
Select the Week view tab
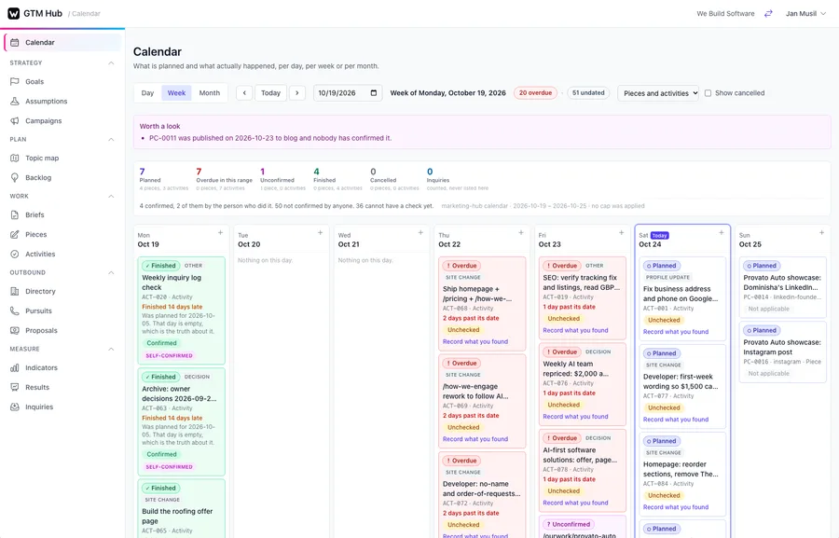coord(176,92)
